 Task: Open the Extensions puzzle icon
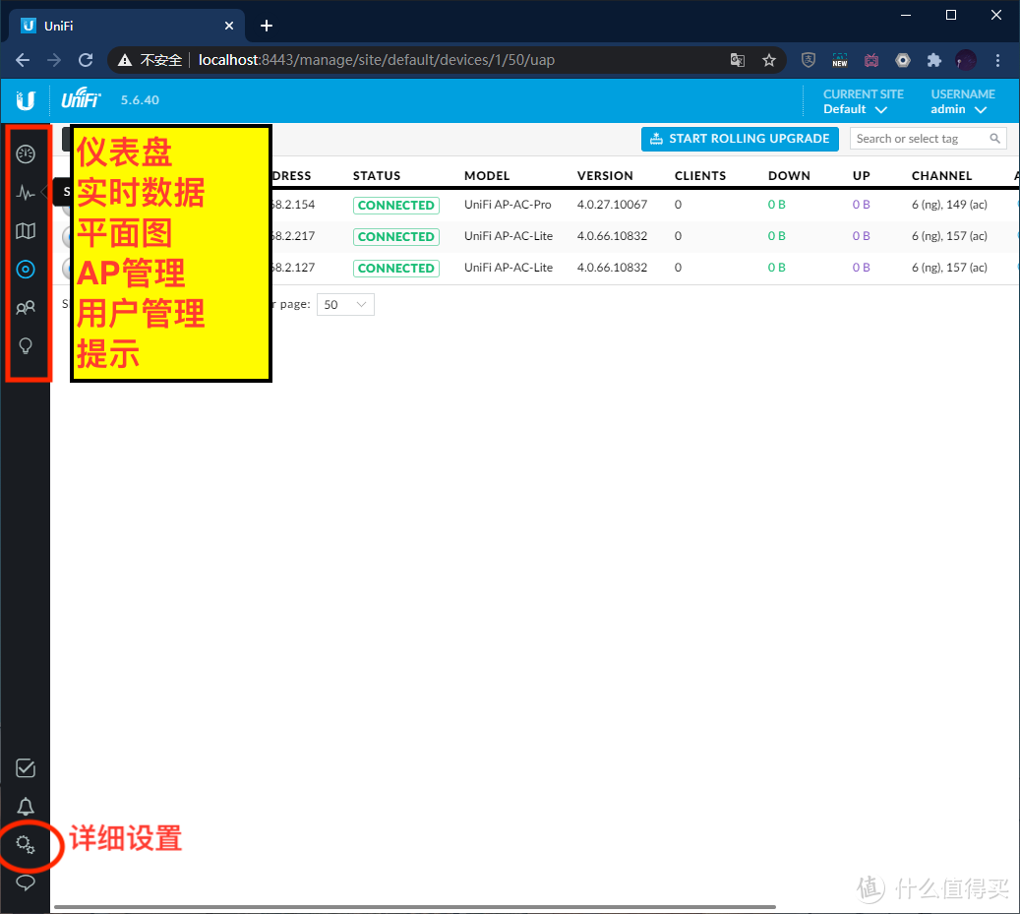[934, 60]
